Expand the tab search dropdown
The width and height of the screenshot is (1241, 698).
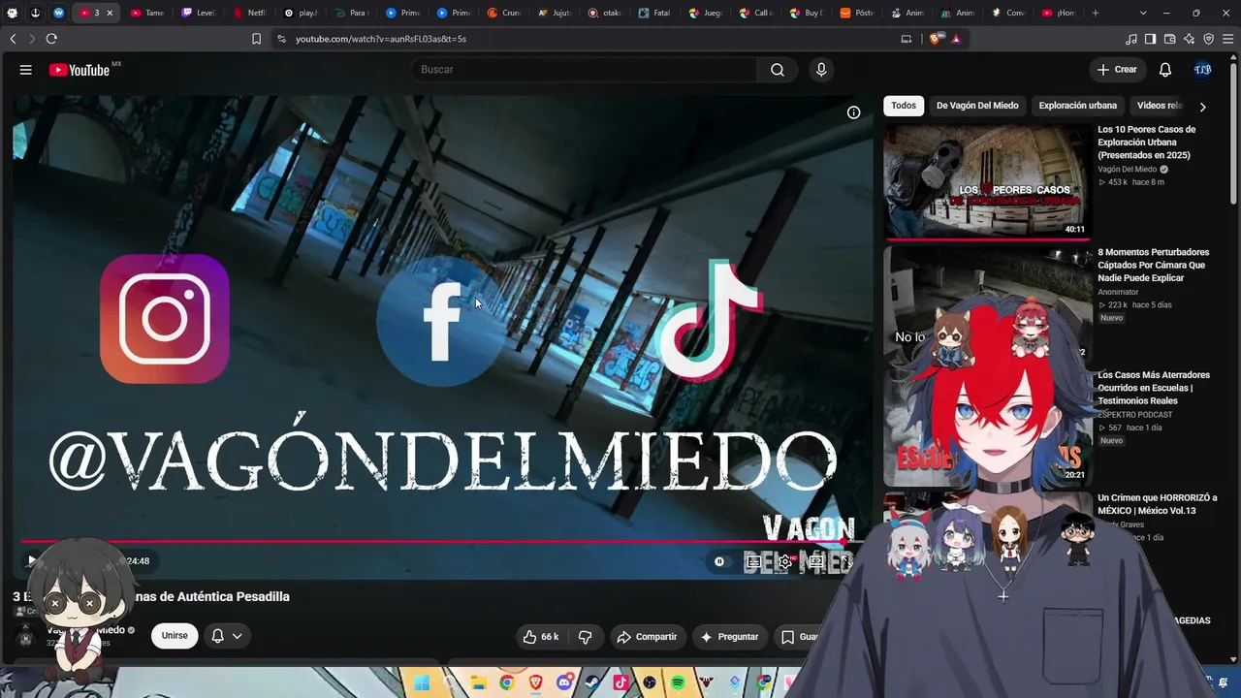[x=1143, y=13]
